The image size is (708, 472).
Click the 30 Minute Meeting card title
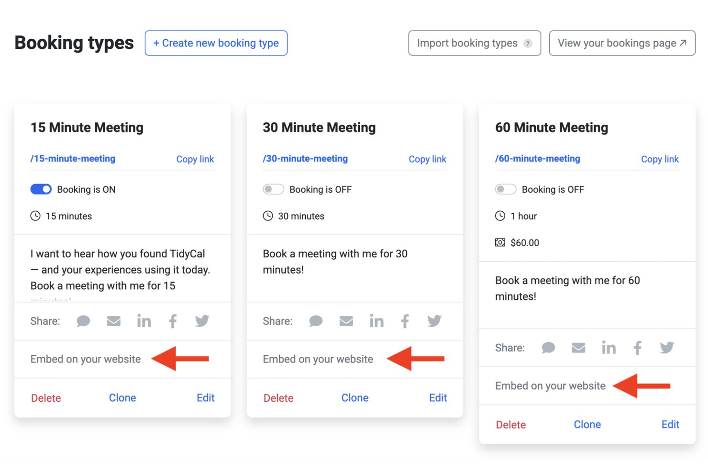point(320,128)
